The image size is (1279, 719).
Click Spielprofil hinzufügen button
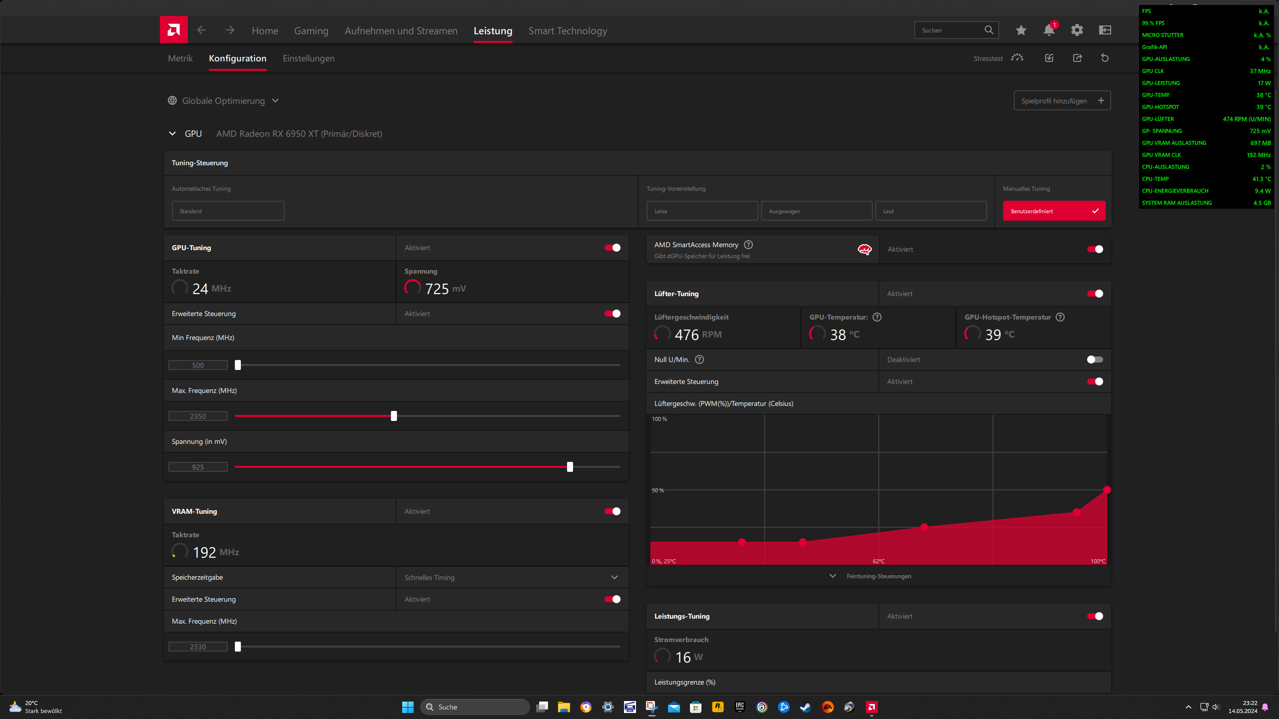1062,101
